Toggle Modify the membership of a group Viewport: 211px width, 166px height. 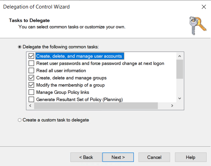coord(31,85)
